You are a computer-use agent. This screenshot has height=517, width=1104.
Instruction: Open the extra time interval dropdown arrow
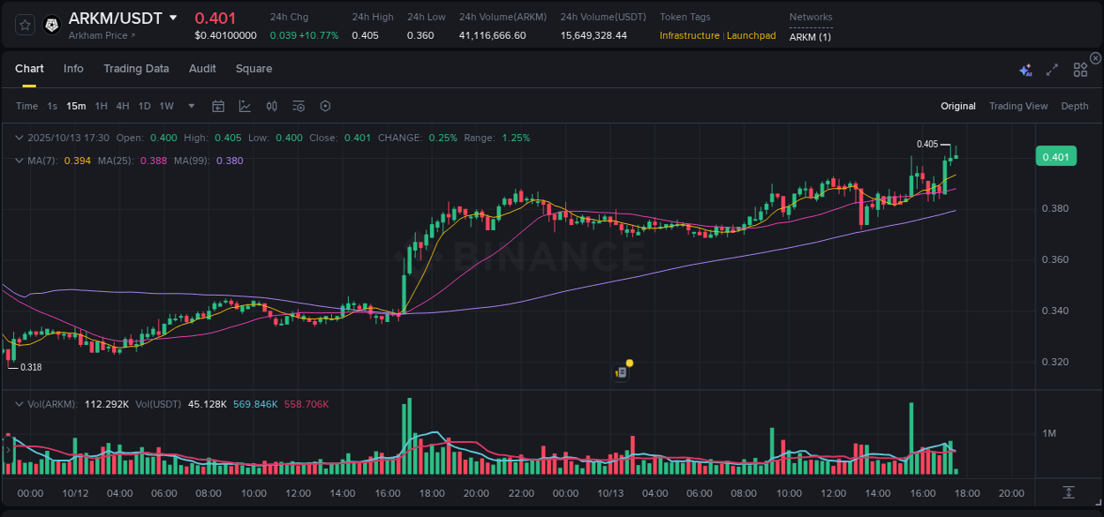coord(190,106)
